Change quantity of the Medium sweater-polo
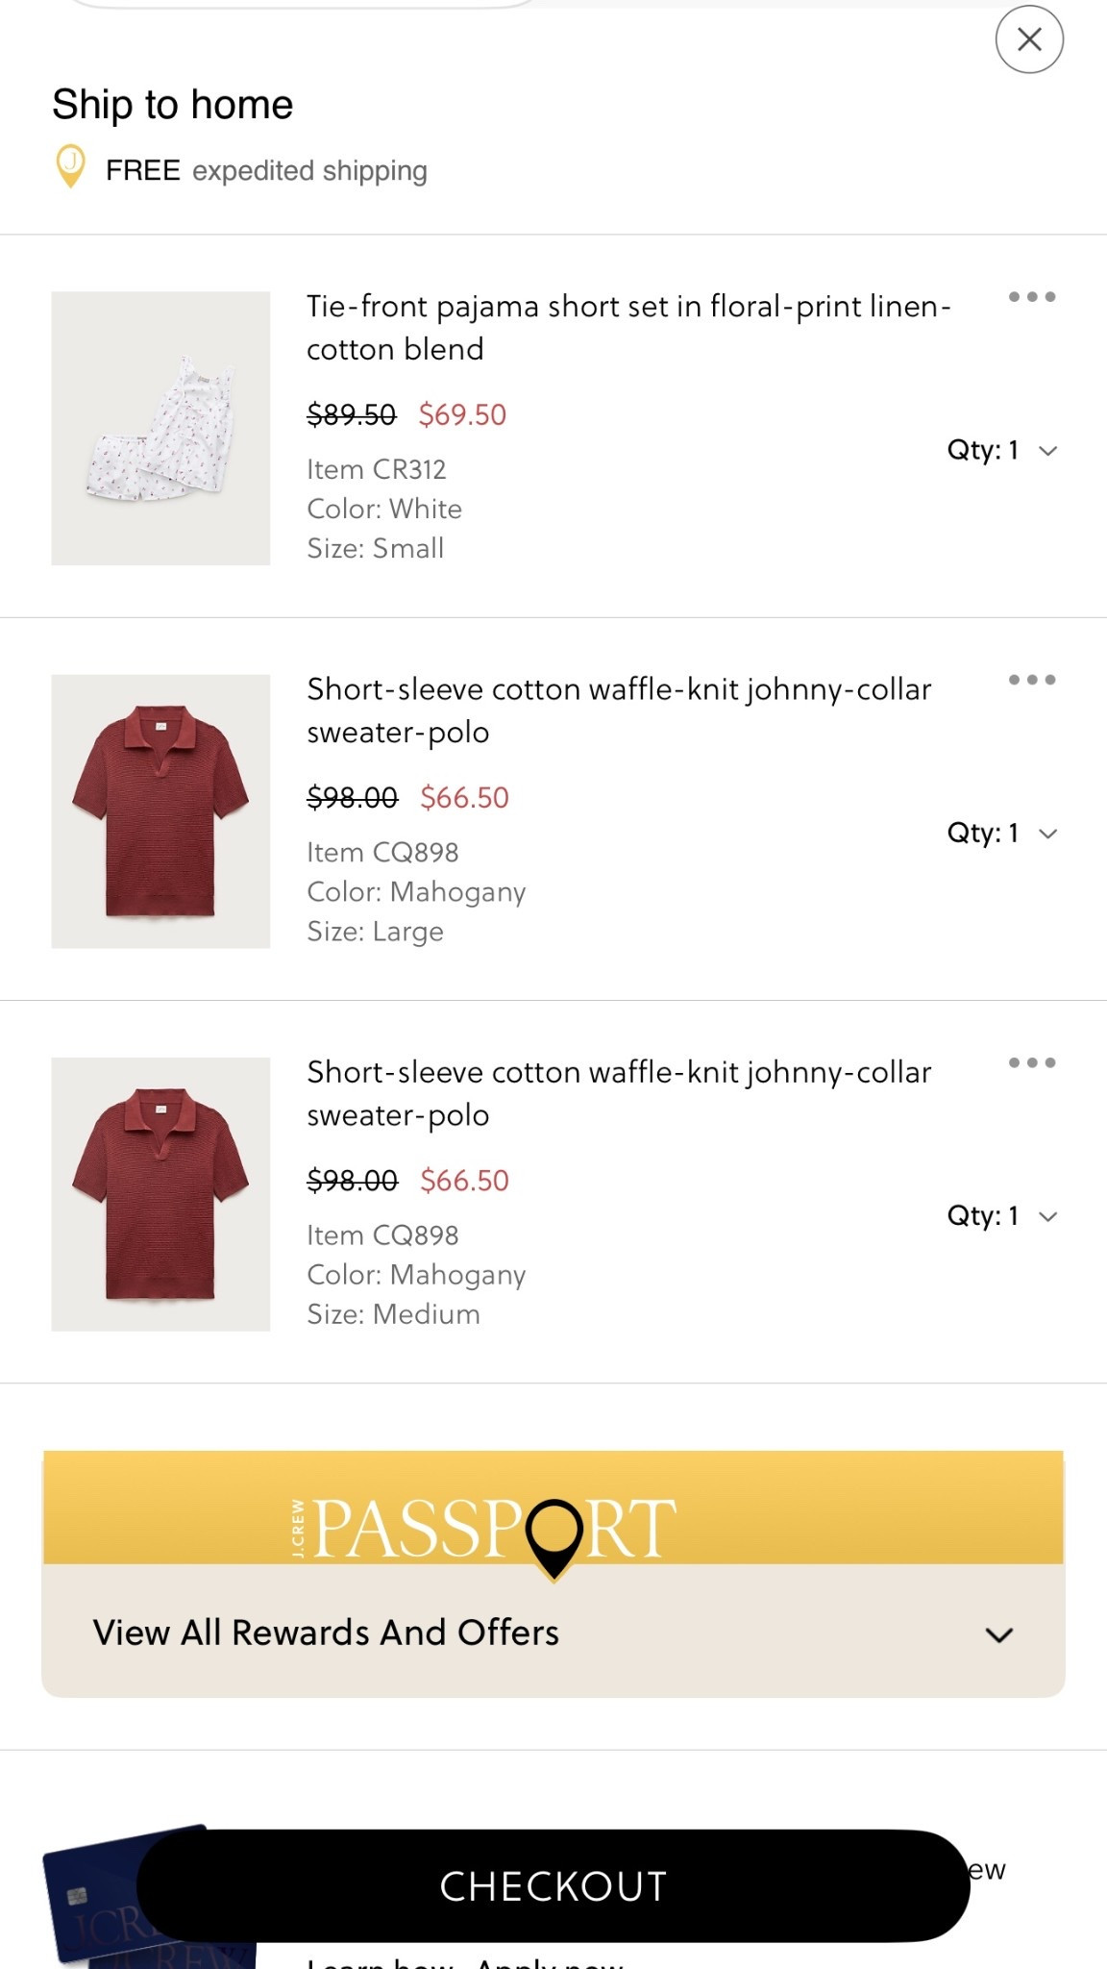Image resolution: width=1107 pixels, height=1969 pixels. pyautogui.click(x=1002, y=1215)
